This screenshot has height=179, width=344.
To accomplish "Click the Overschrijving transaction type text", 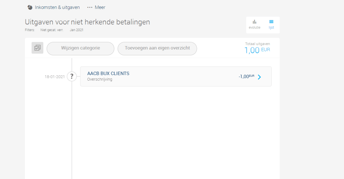I will pos(100,80).
